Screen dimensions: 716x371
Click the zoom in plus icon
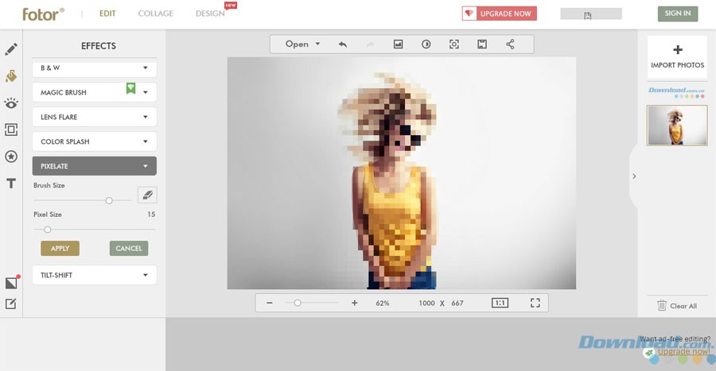(354, 303)
